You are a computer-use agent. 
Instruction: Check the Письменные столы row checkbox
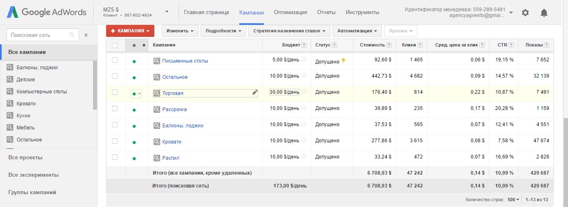[114, 60]
